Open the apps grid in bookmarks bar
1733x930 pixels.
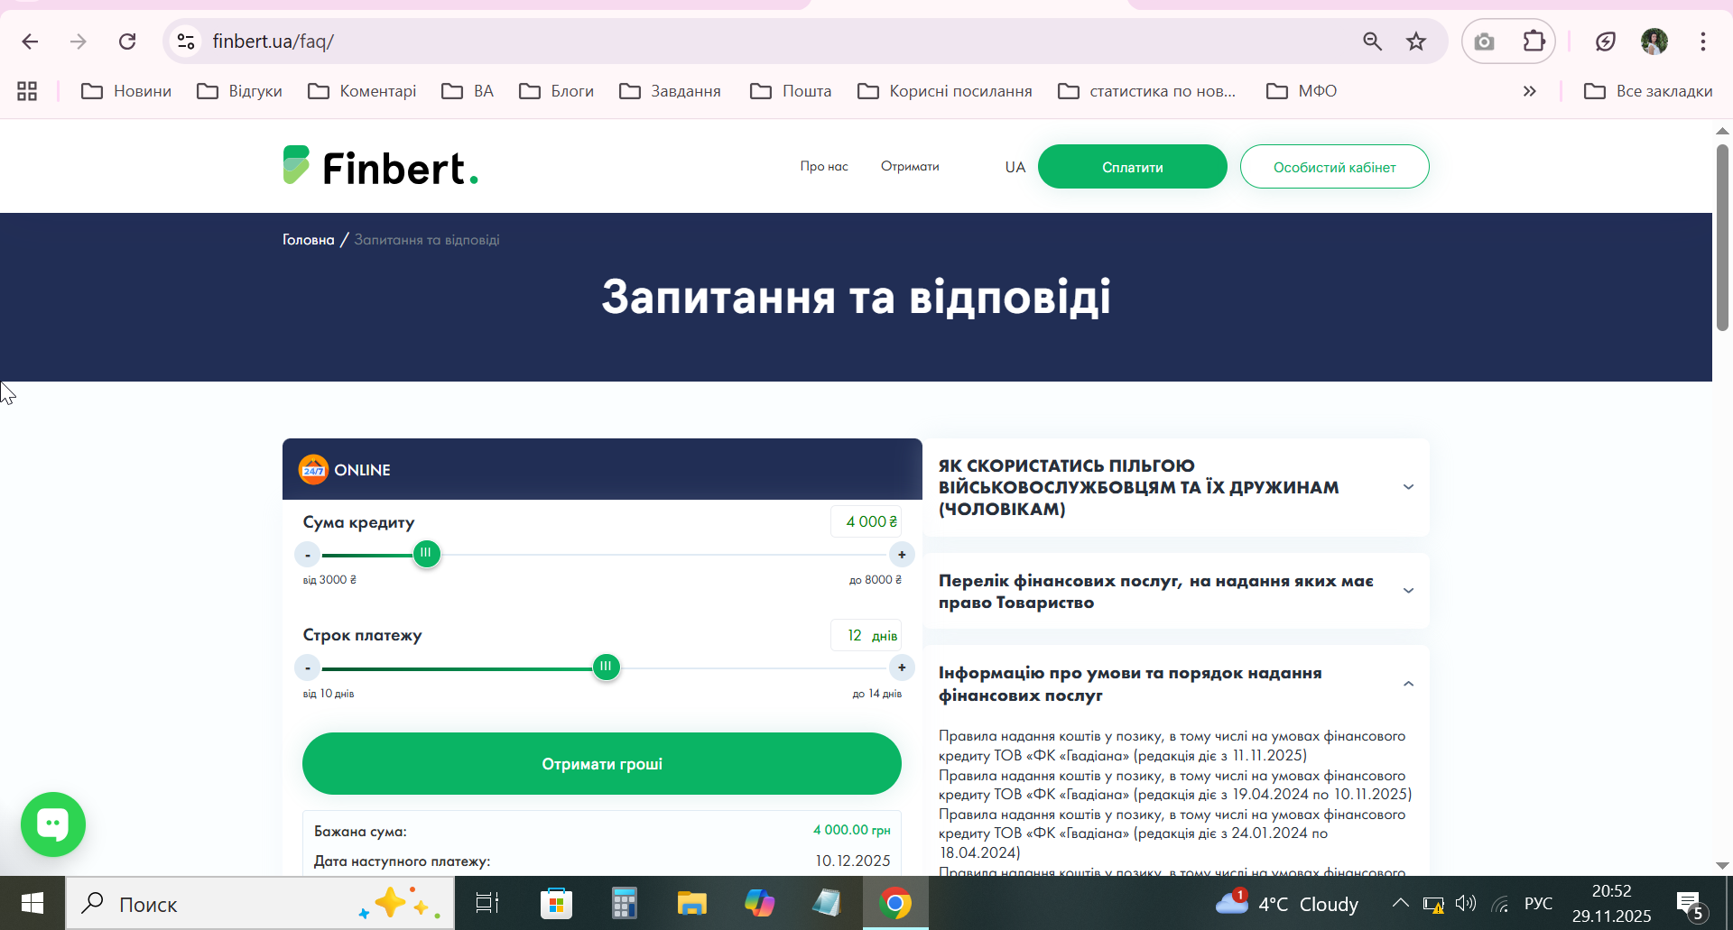27,91
